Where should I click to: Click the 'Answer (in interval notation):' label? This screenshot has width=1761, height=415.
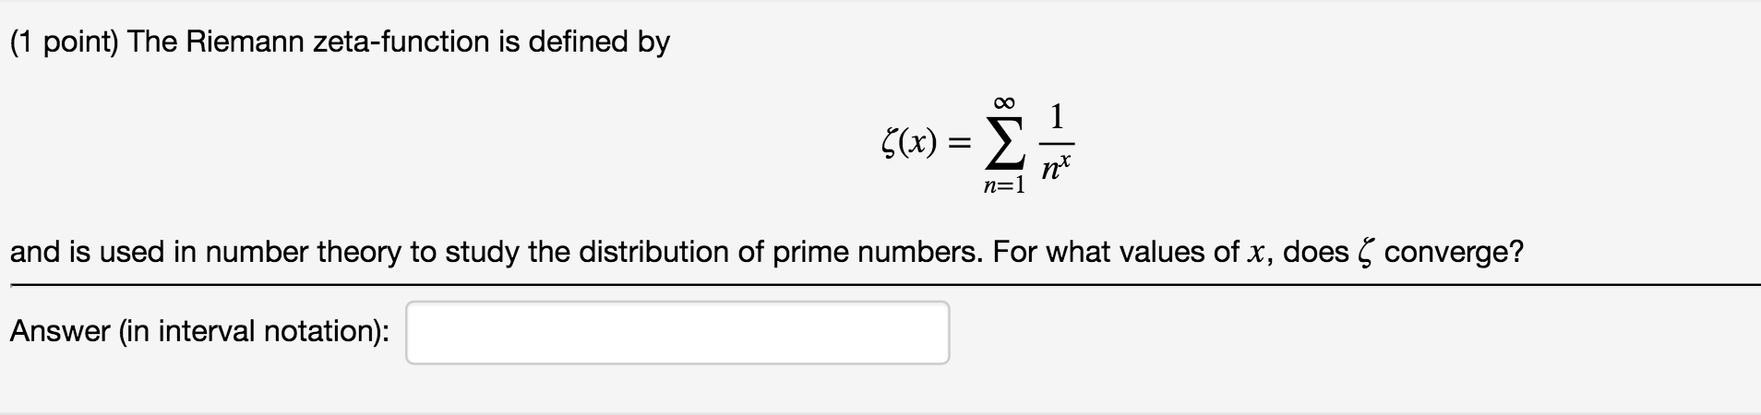(x=200, y=331)
